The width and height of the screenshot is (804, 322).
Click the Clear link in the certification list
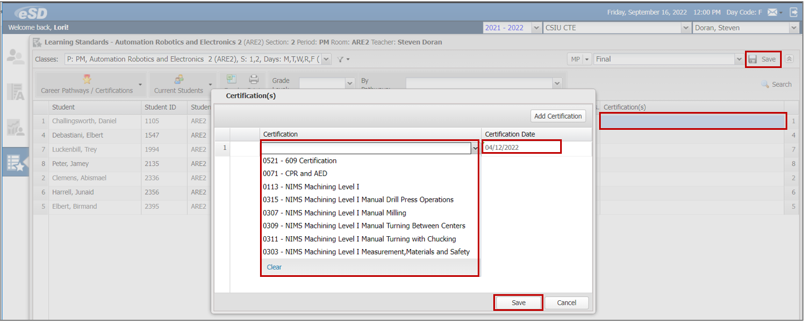[x=274, y=267]
